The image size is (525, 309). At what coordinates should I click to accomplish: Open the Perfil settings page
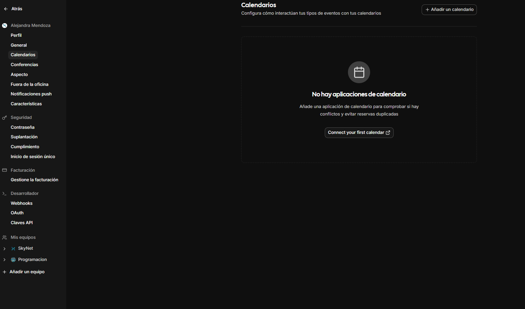pos(16,35)
